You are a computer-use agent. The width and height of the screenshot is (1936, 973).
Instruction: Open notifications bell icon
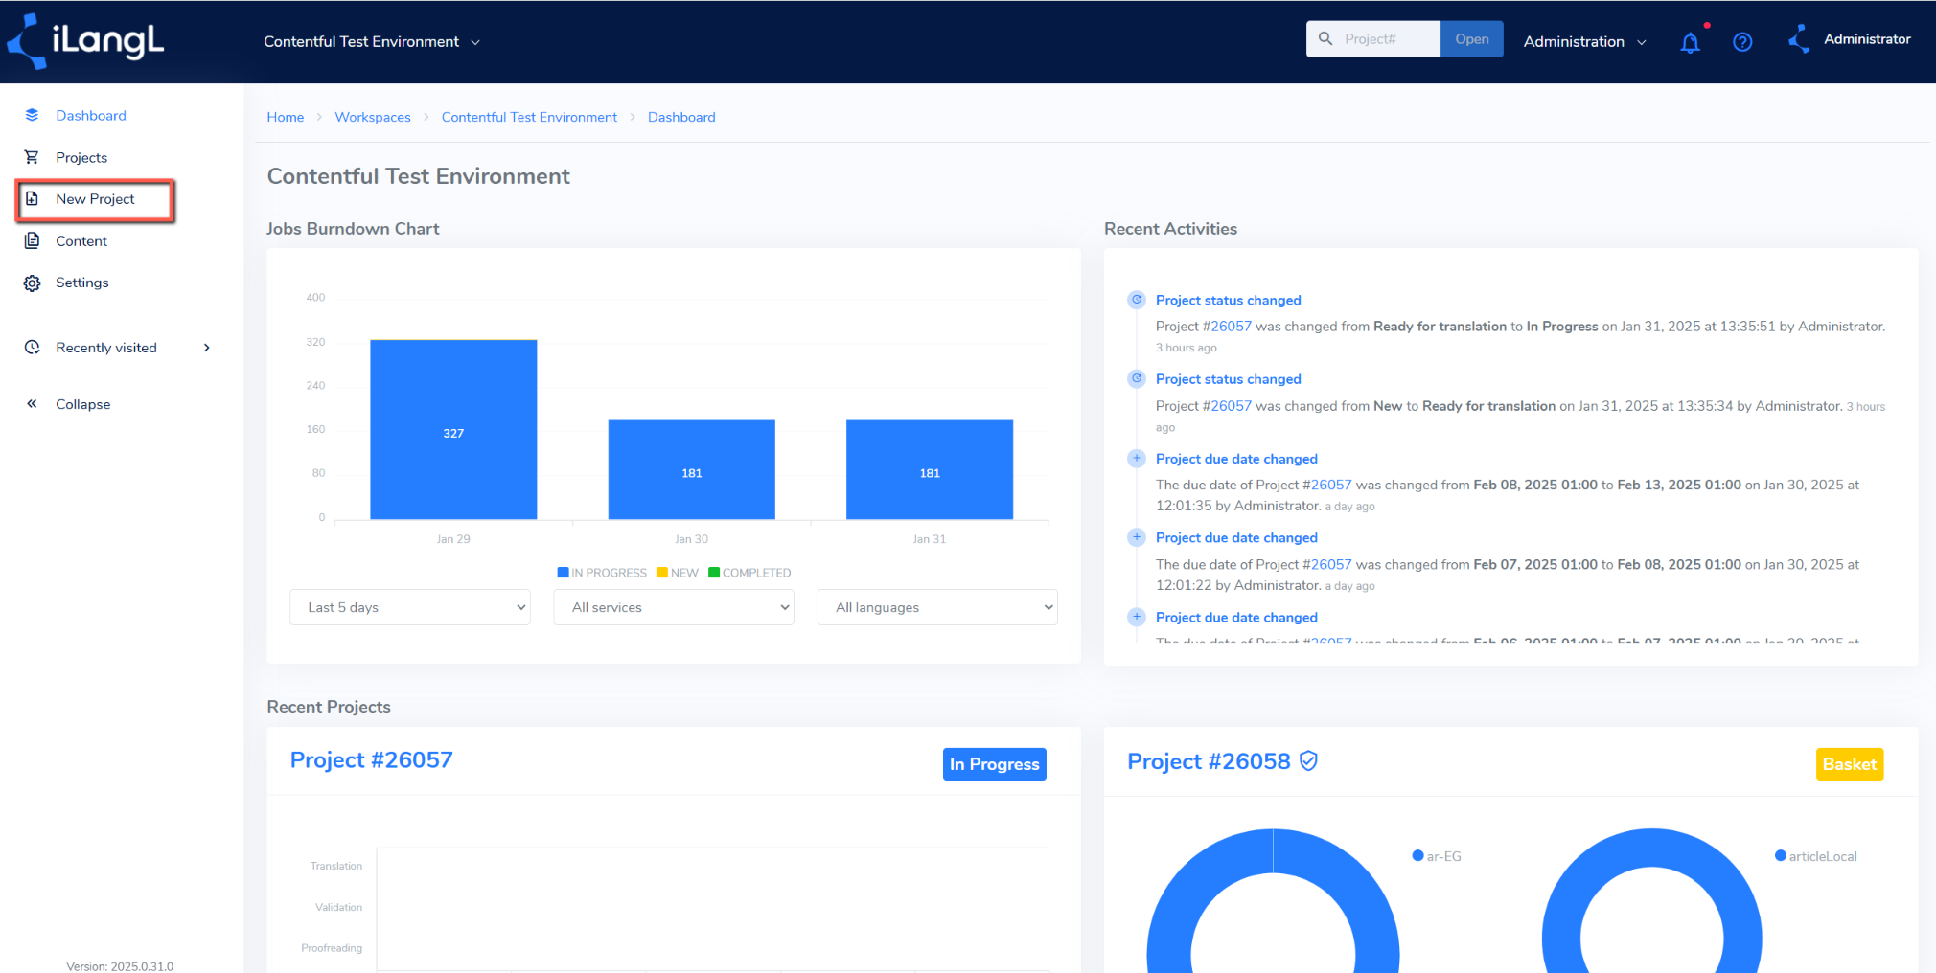[1690, 42]
